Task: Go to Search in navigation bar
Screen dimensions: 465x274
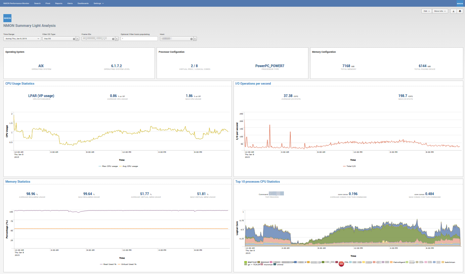Action: pyautogui.click(x=37, y=3)
